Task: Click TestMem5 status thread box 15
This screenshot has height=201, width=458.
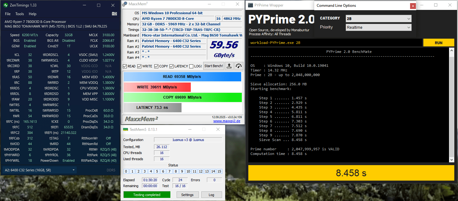Action: coord(219,171)
